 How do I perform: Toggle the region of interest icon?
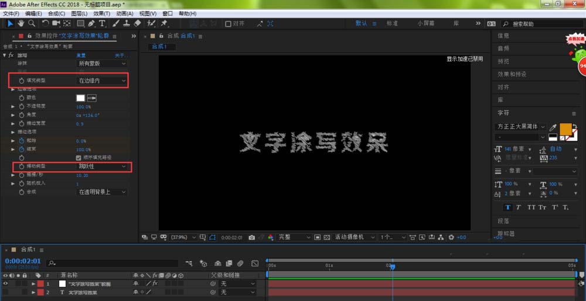coord(317,237)
